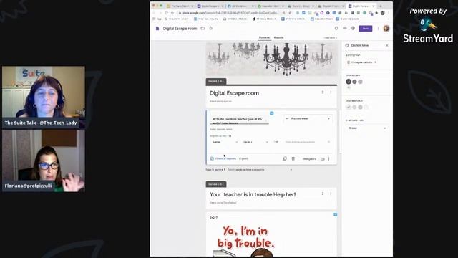Open form settings gear icon
458x258 pixels.
point(353,29)
